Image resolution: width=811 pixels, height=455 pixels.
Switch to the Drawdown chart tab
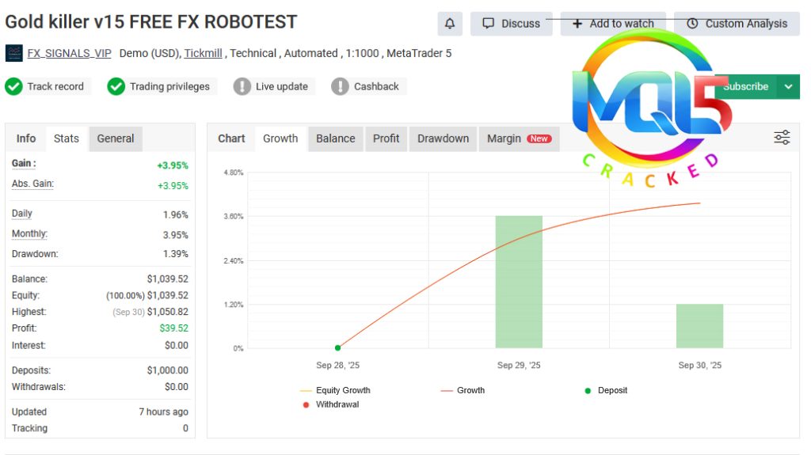coord(443,138)
